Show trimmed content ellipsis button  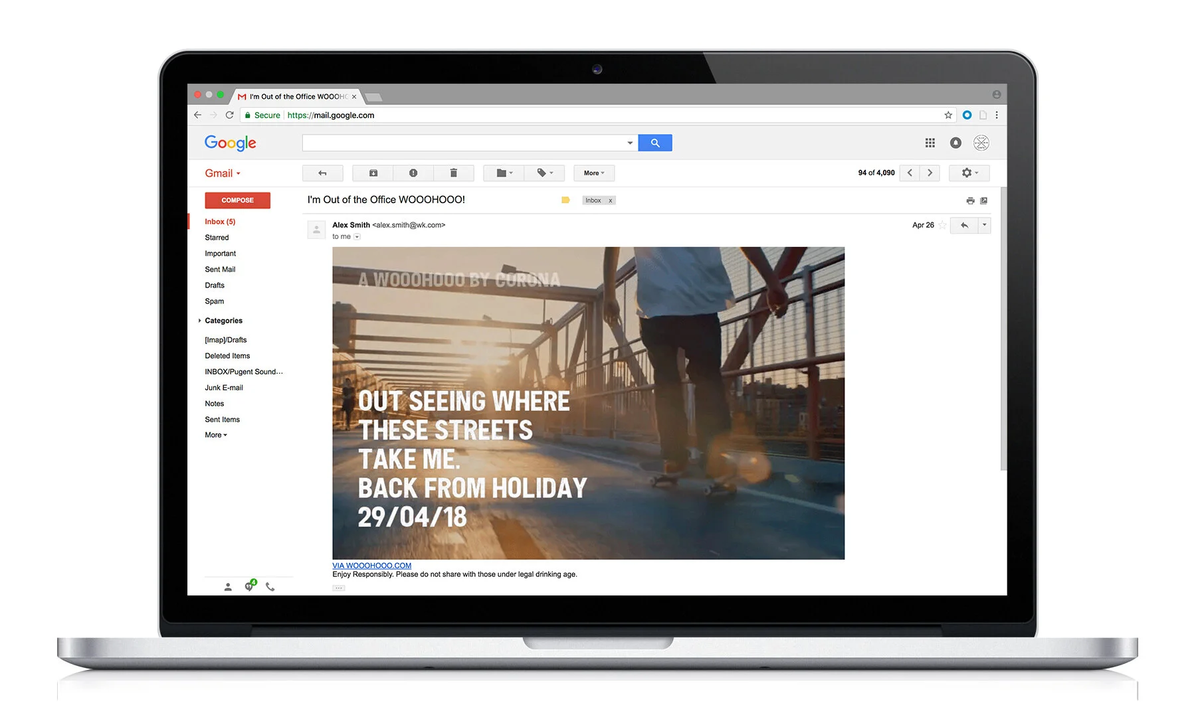(x=339, y=588)
